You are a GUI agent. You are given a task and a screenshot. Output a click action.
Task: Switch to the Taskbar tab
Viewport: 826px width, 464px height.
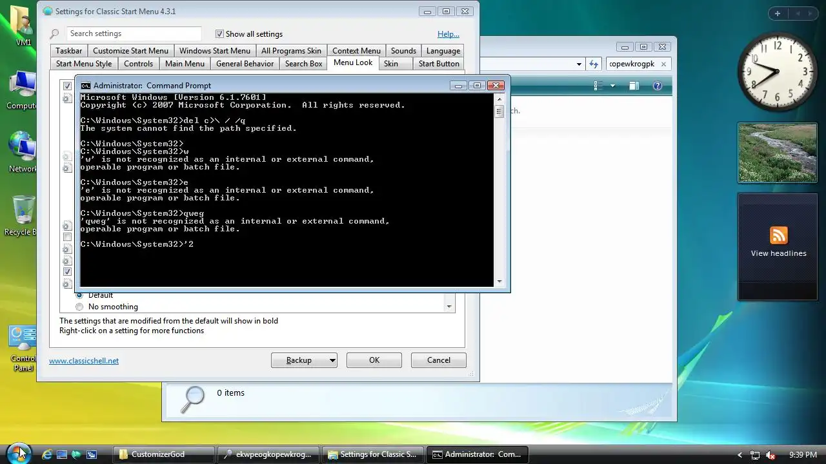click(x=68, y=51)
